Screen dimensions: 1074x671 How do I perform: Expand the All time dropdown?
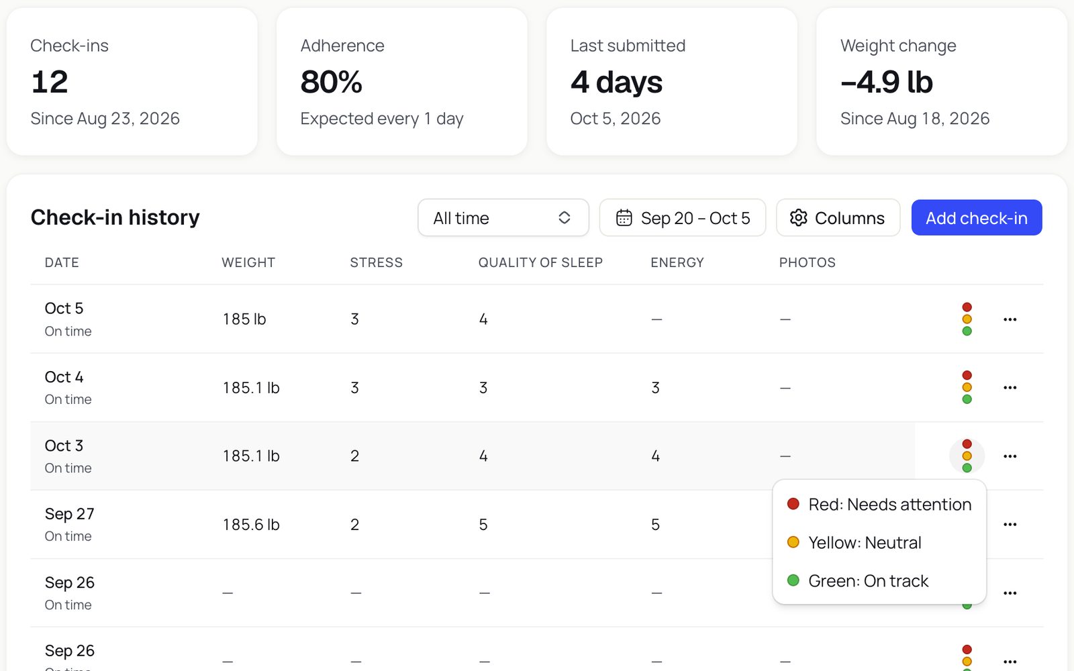503,218
